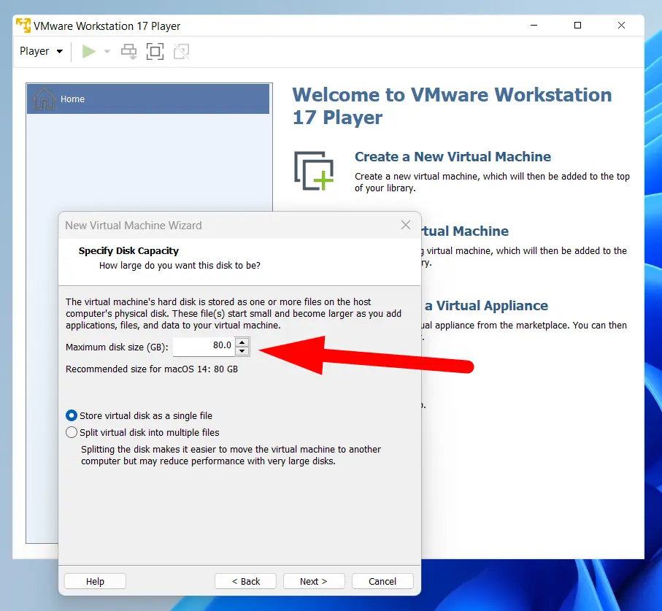Screen dimensions: 662x611
Task: Open Create a New Virtual Machine link
Action: [x=453, y=157]
